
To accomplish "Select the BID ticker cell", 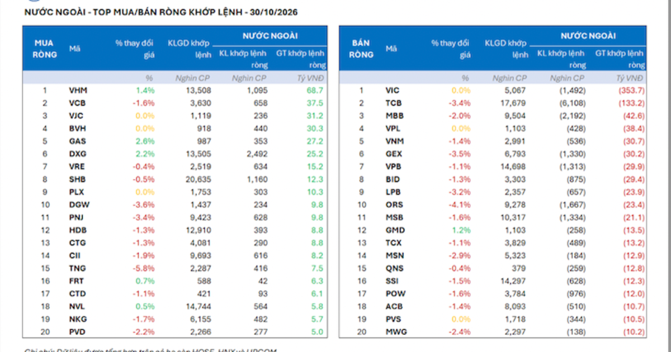I will point(393,179).
